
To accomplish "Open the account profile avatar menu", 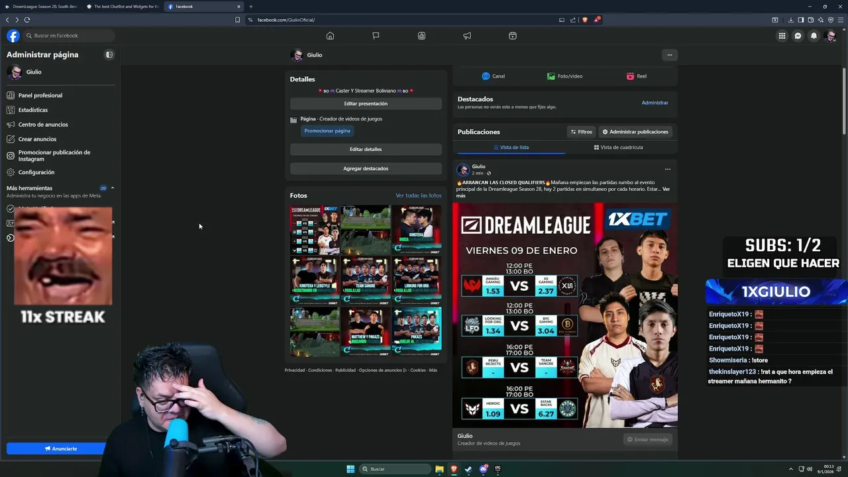I will [830, 36].
